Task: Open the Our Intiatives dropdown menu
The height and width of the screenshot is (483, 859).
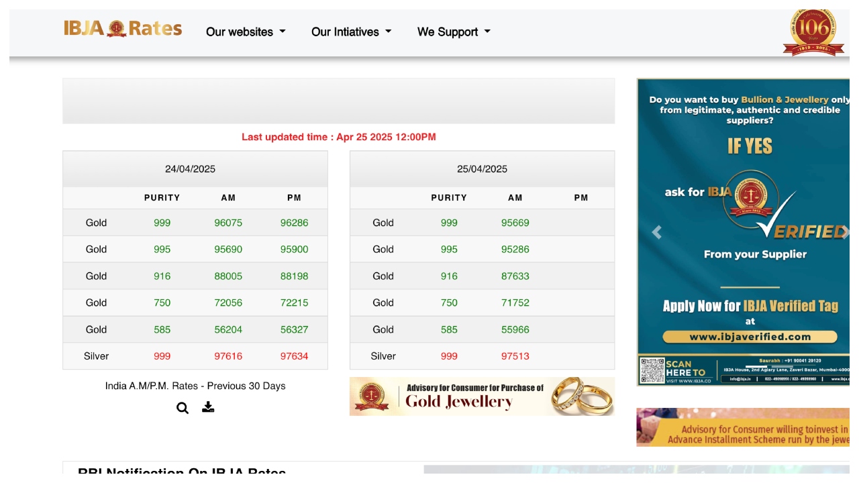Action: [351, 32]
